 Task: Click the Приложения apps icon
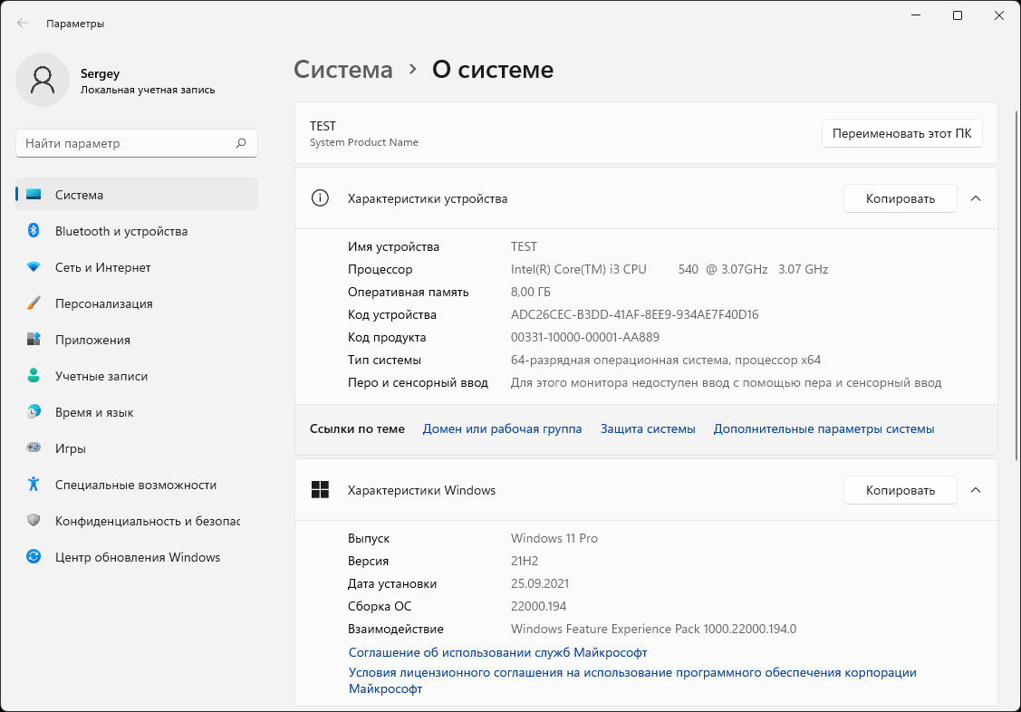[x=34, y=340]
